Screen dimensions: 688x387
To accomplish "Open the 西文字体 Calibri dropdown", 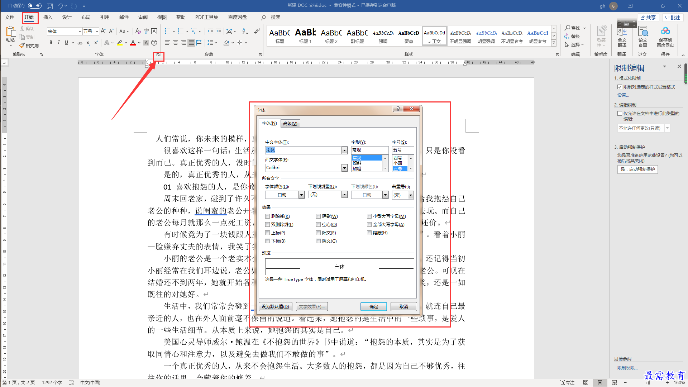I will tap(344, 168).
